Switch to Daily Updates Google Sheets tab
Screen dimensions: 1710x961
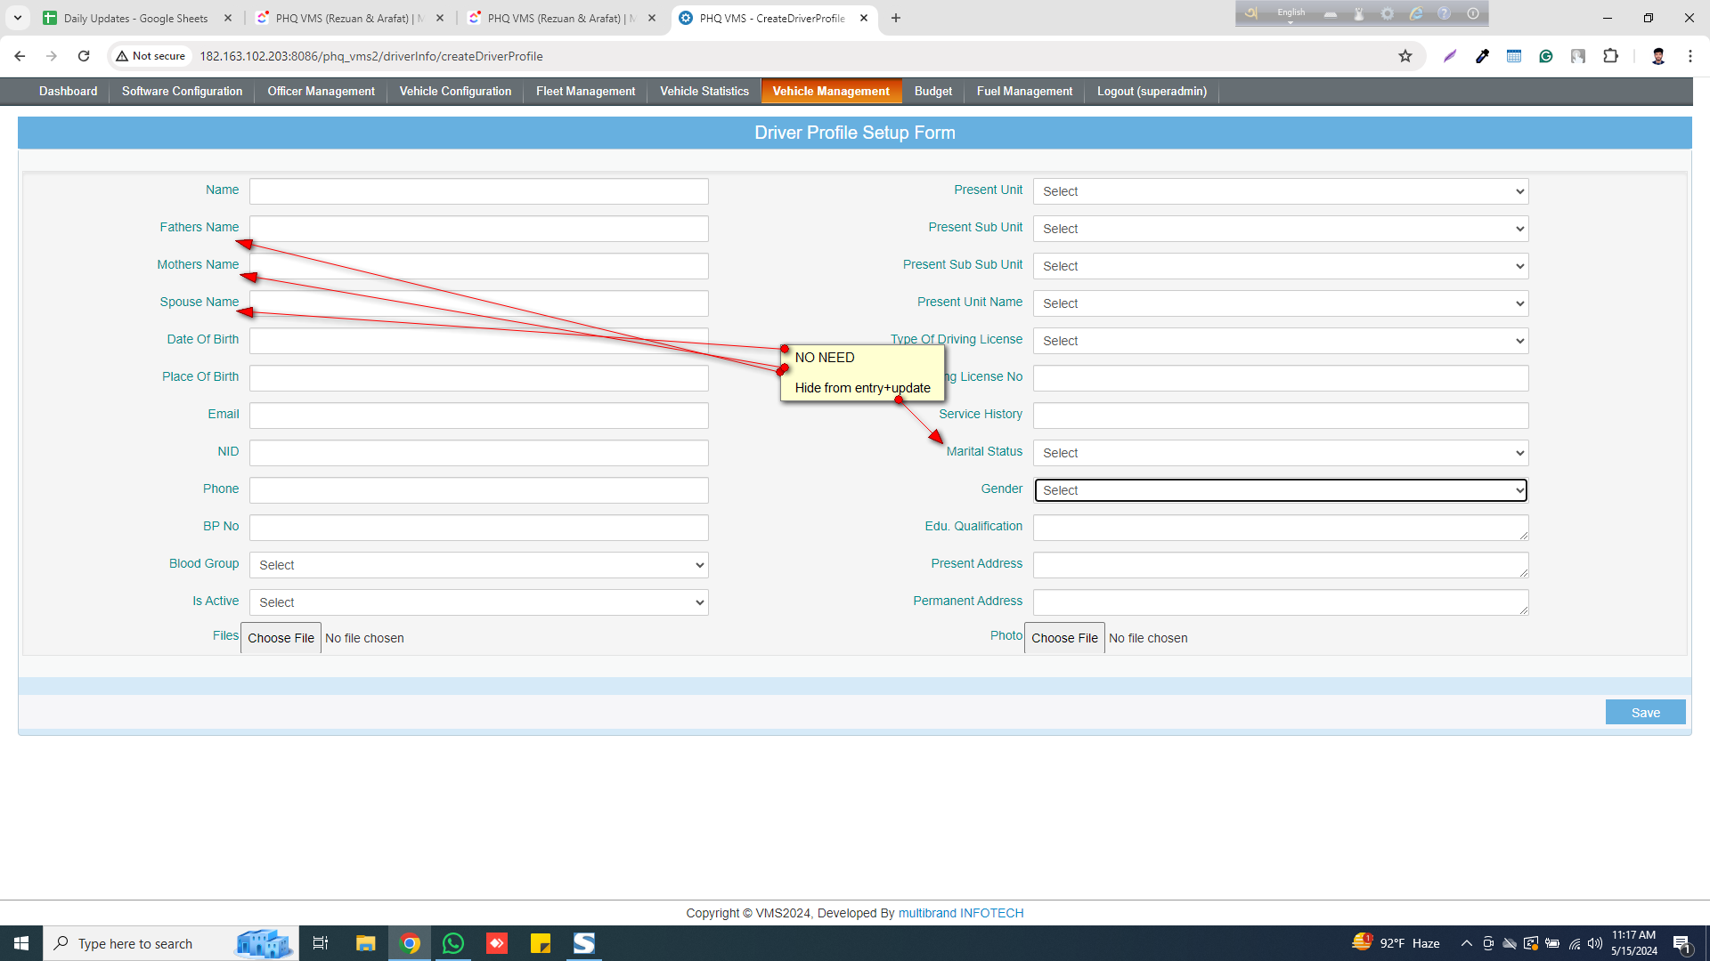(x=135, y=18)
